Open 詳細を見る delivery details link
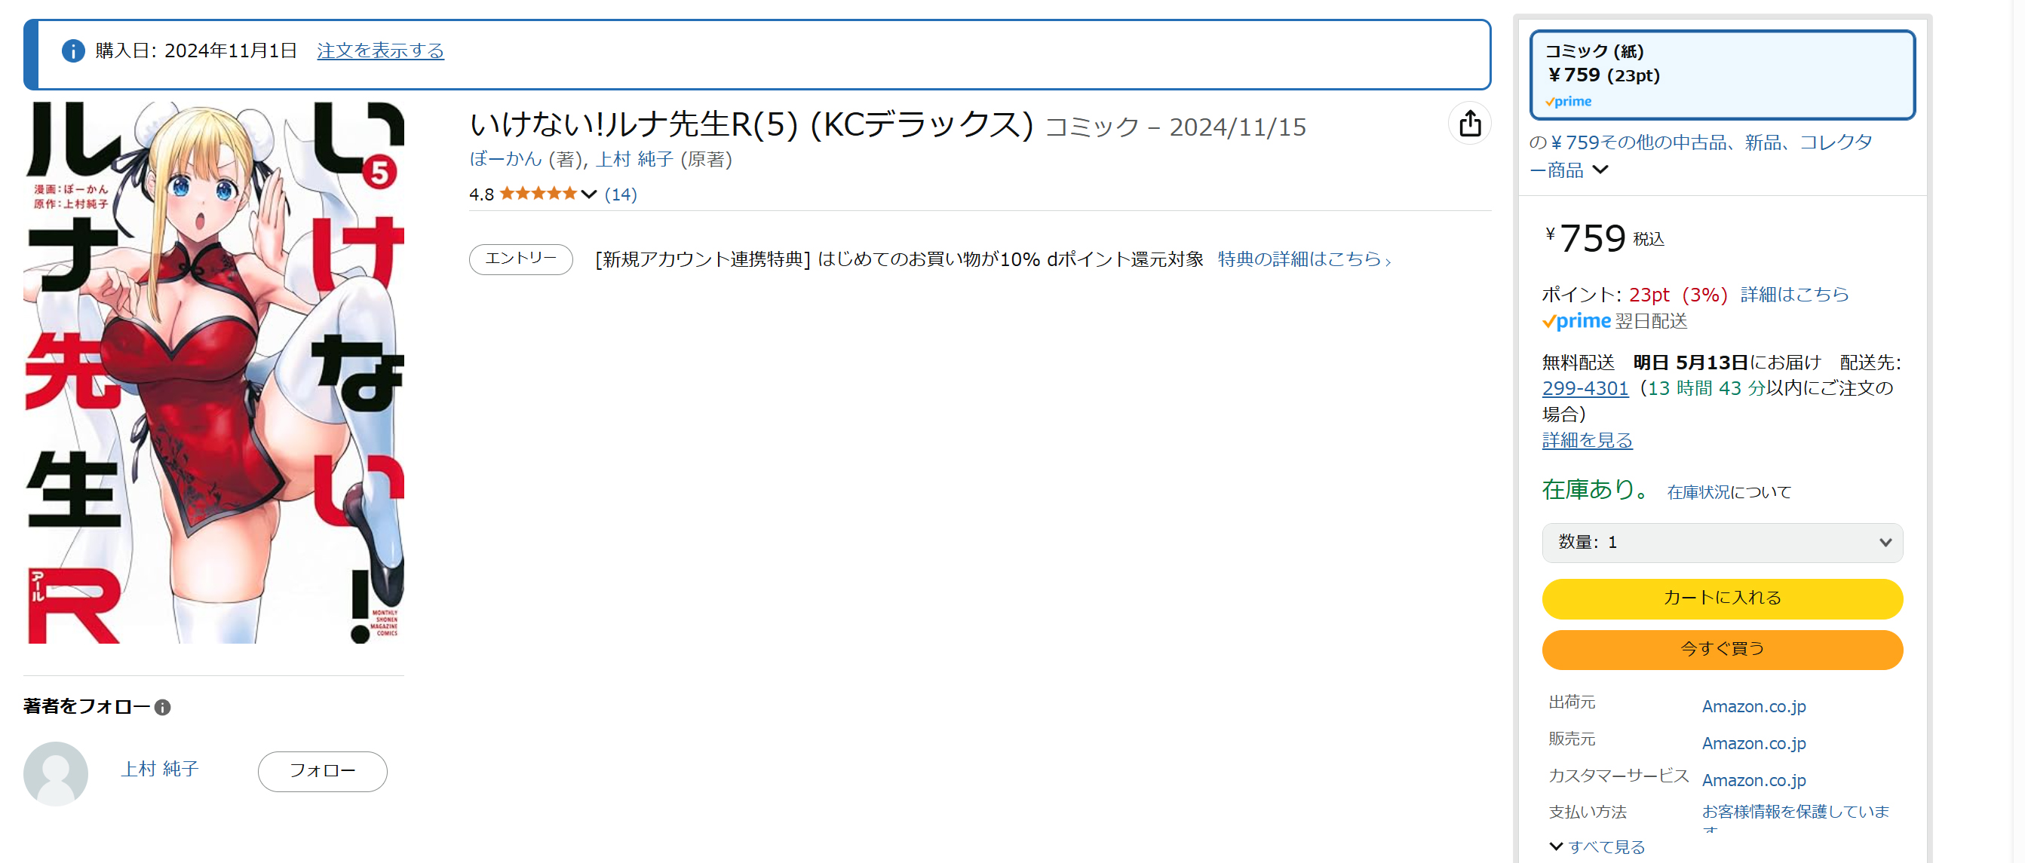This screenshot has width=2025, height=863. 1587,440
